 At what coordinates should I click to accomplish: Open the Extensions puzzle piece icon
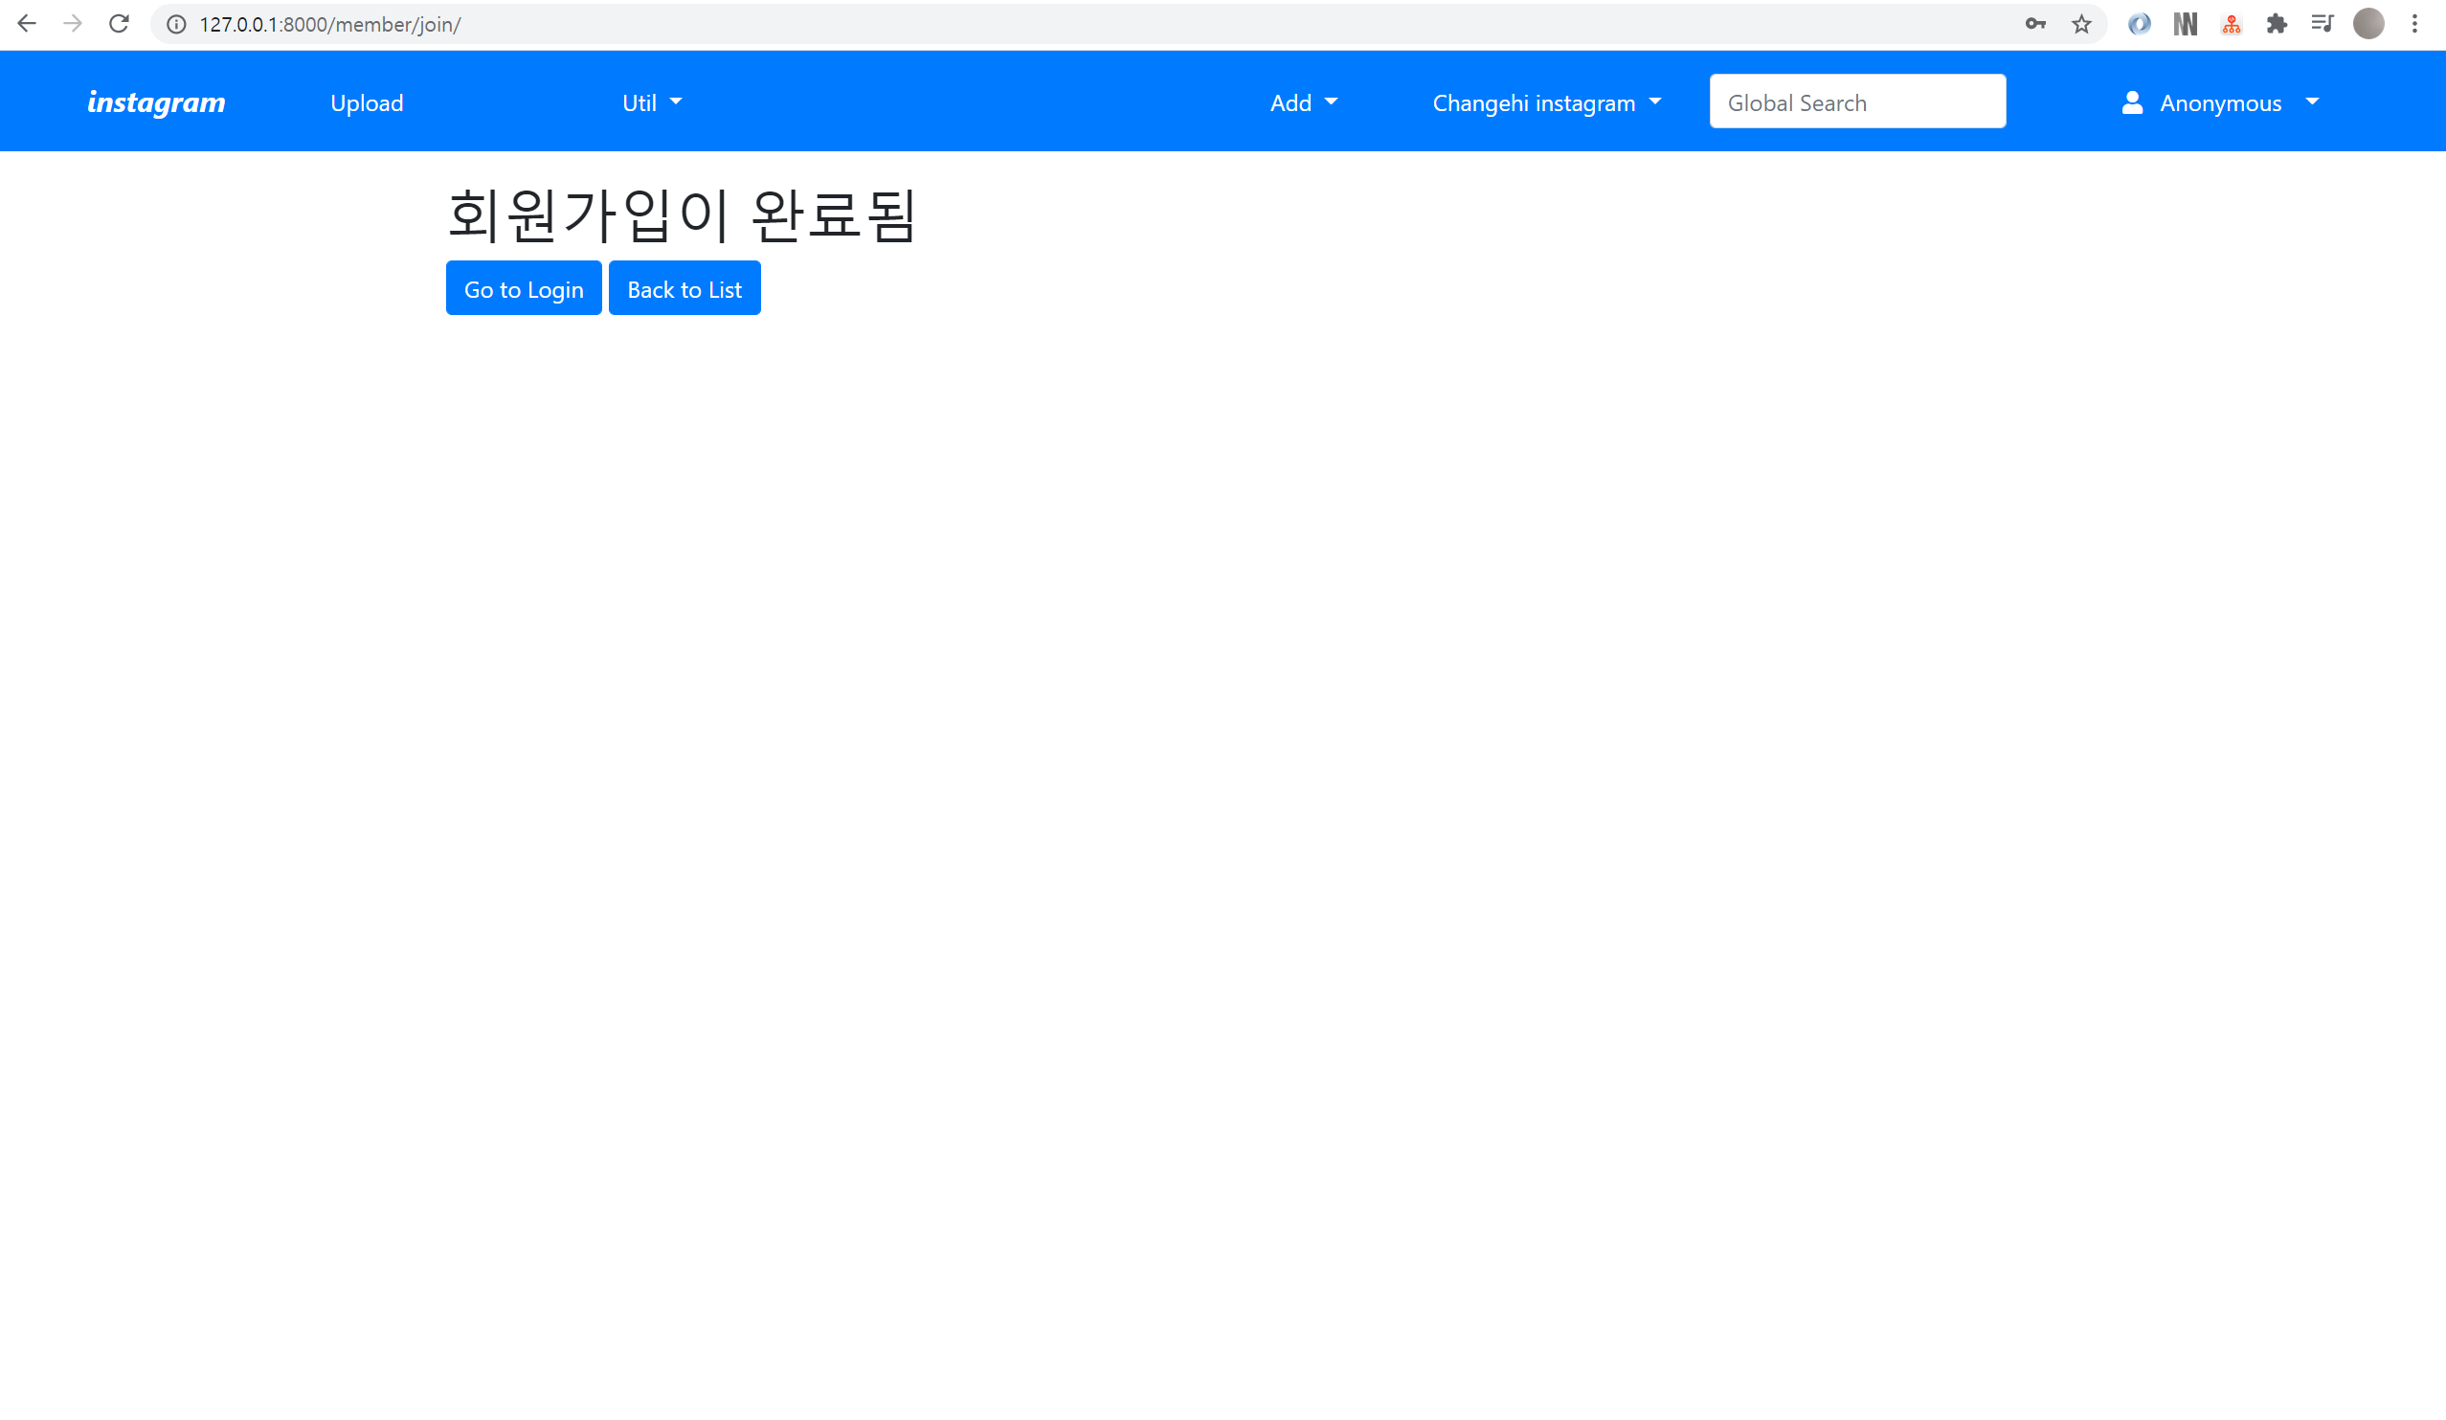(2277, 24)
